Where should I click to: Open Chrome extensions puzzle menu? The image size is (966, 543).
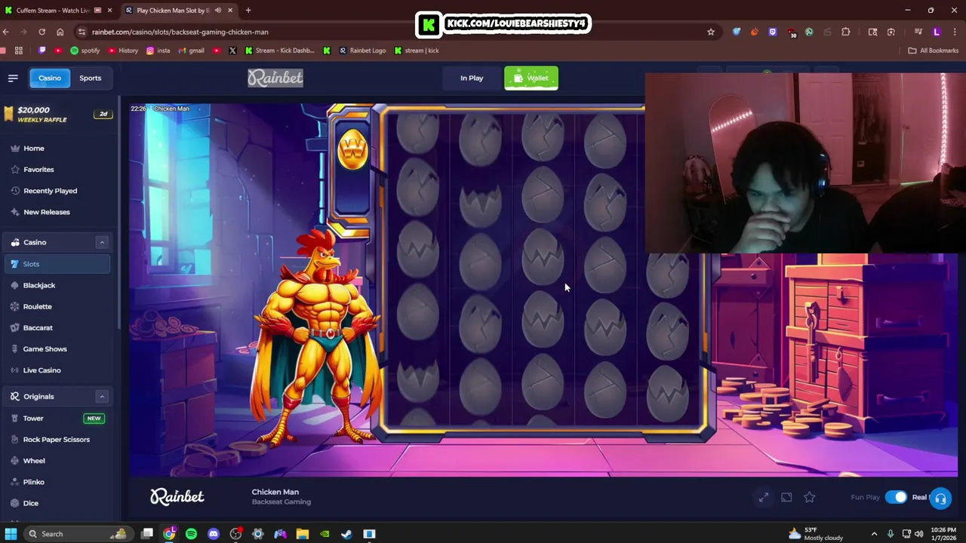(845, 32)
